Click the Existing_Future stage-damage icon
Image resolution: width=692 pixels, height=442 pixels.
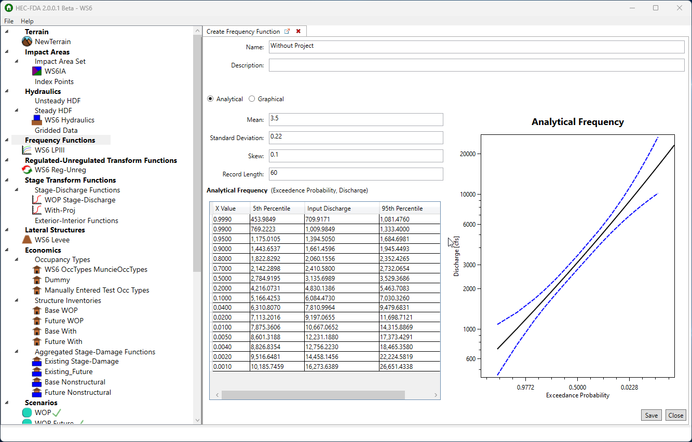(37, 371)
